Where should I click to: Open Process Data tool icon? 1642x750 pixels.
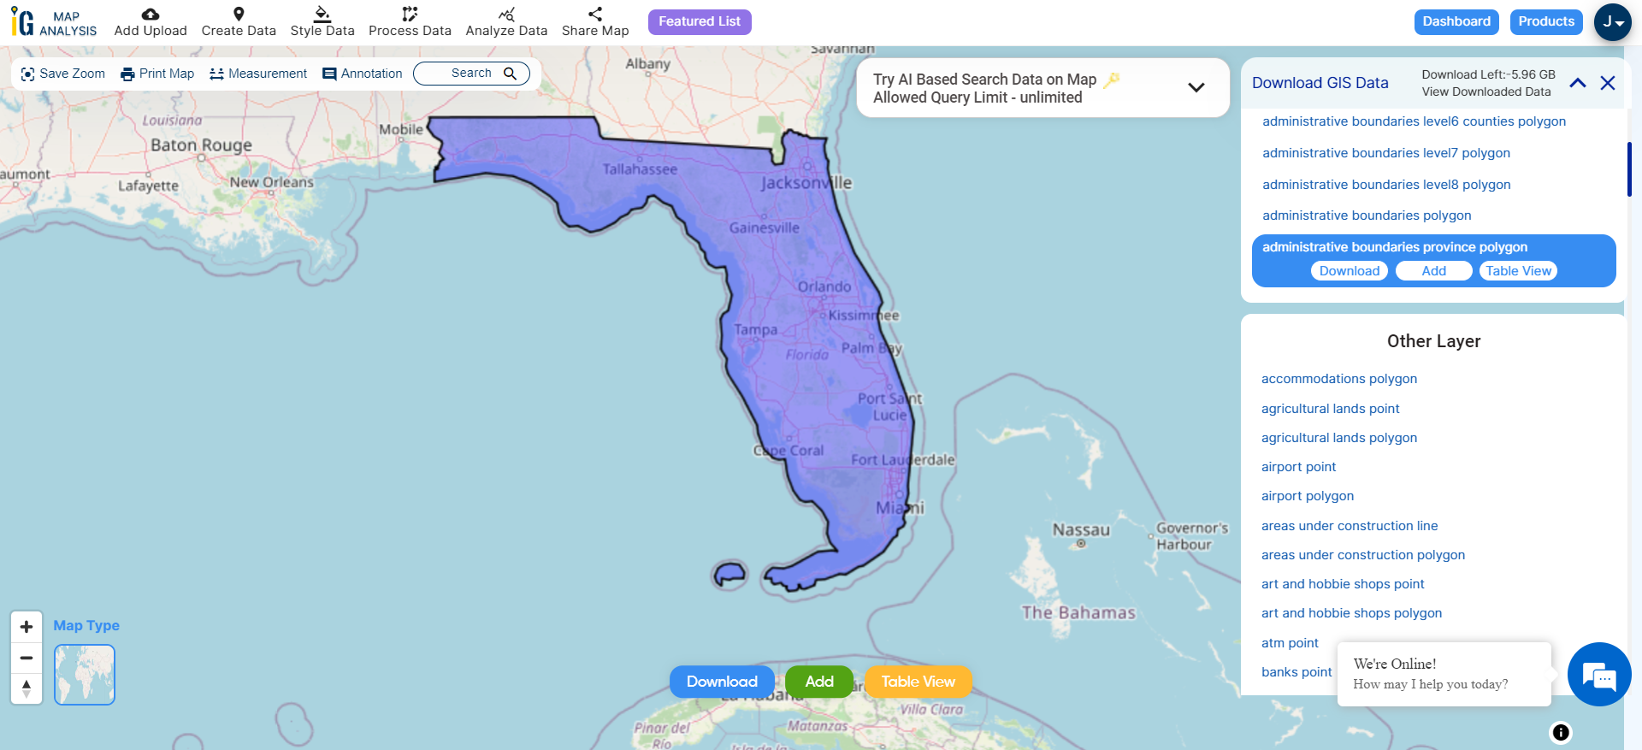point(410,15)
